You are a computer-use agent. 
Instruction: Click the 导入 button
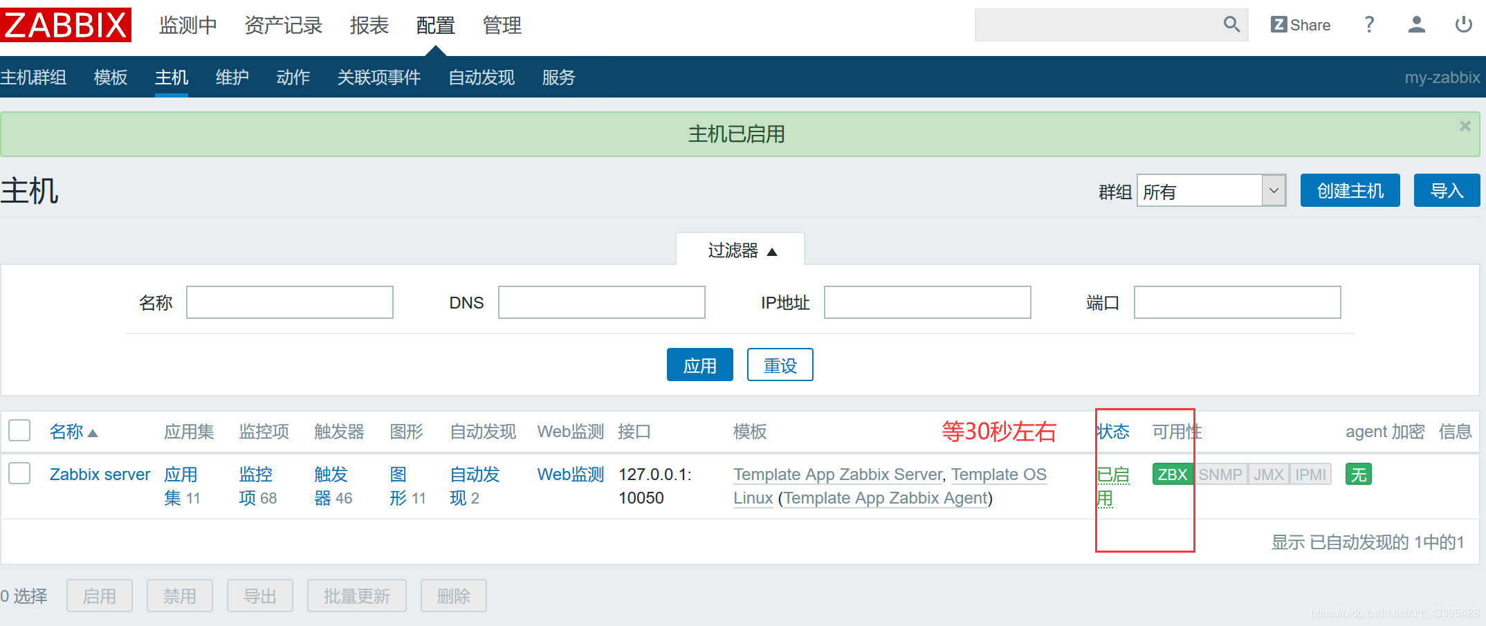(1447, 190)
